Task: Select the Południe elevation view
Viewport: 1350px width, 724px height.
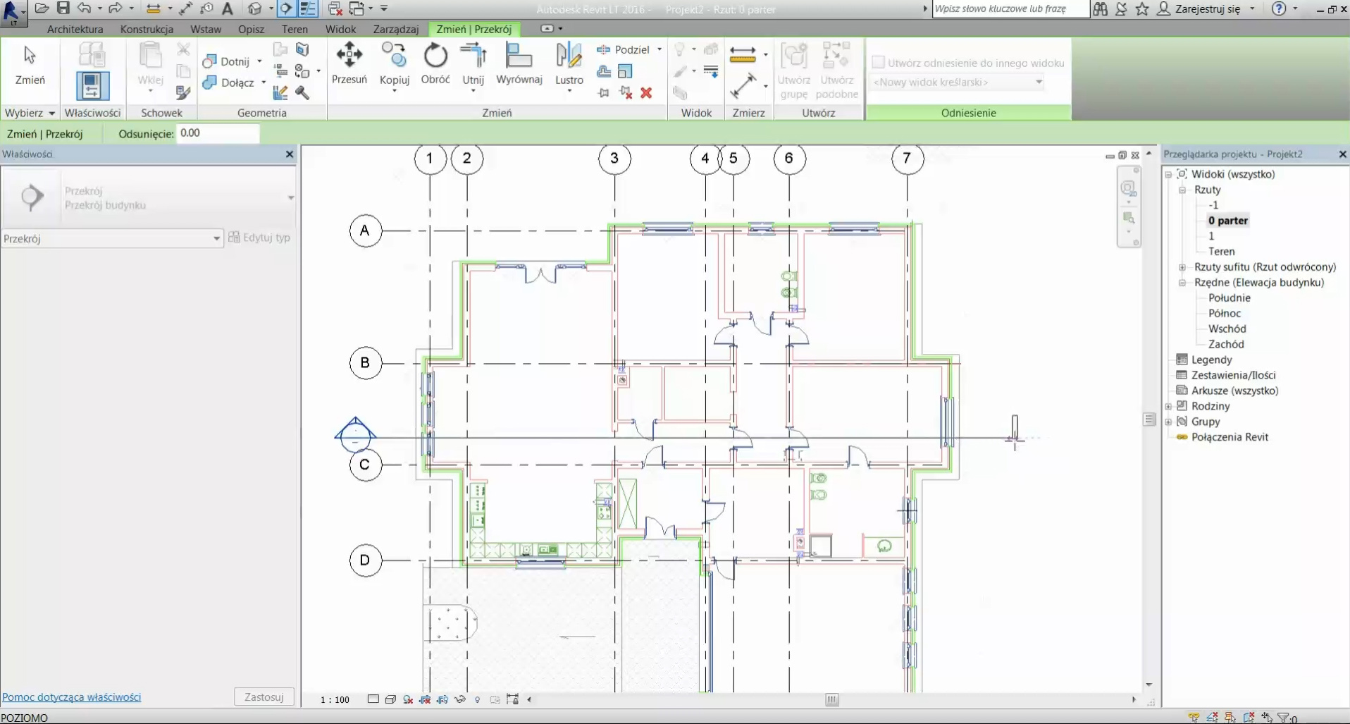Action: (1229, 298)
